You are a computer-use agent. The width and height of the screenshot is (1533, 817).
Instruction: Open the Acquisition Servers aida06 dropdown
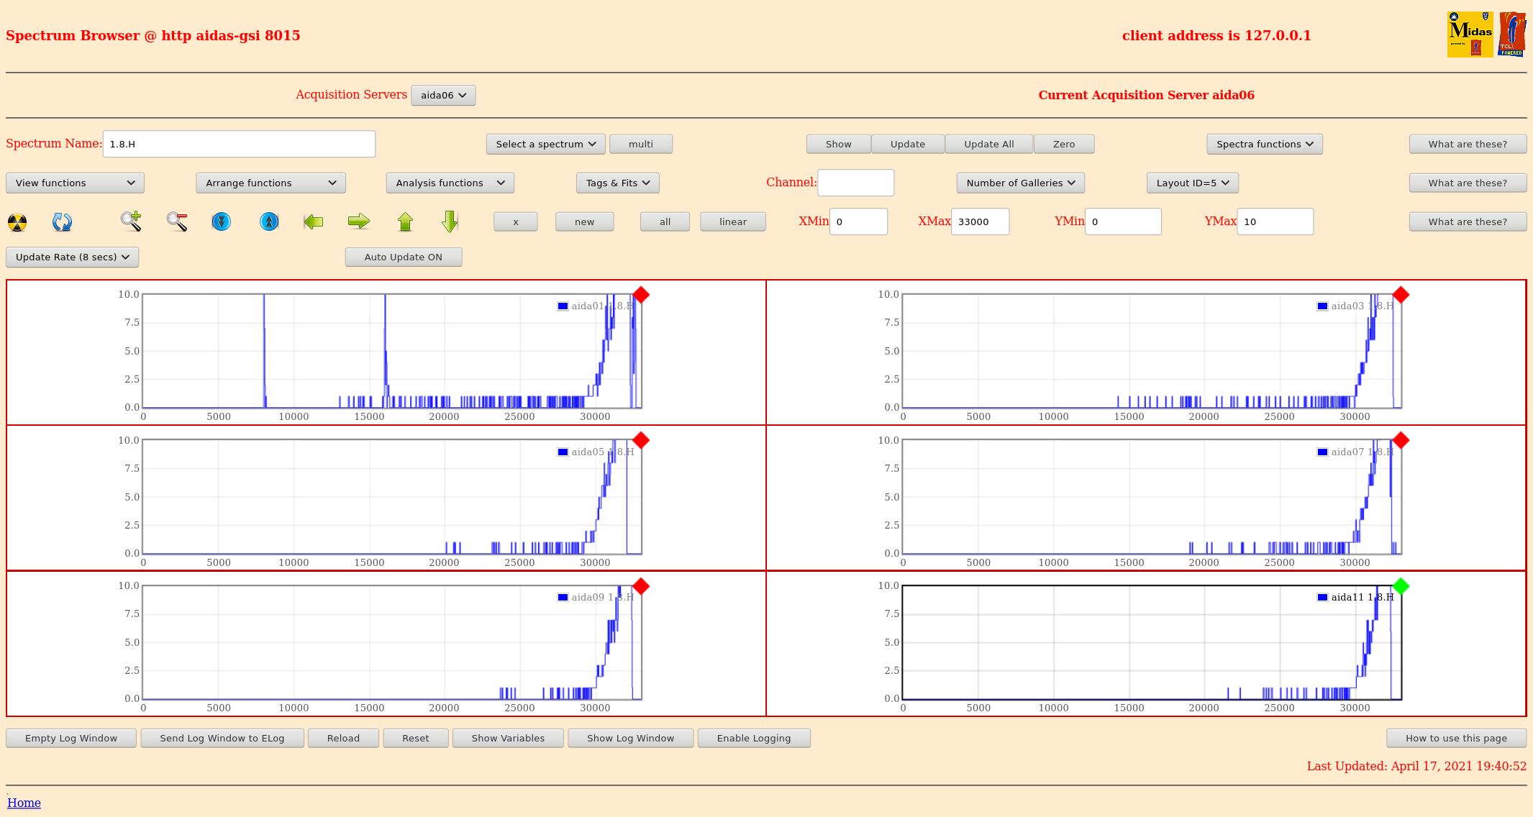pyautogui.click(x=443, y=95)
